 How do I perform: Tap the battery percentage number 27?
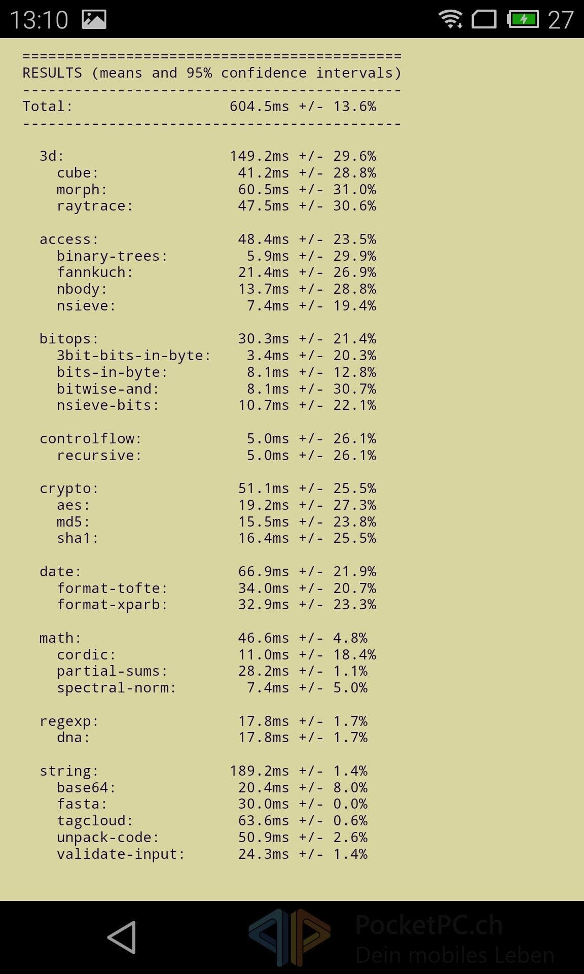coord(561,20)
